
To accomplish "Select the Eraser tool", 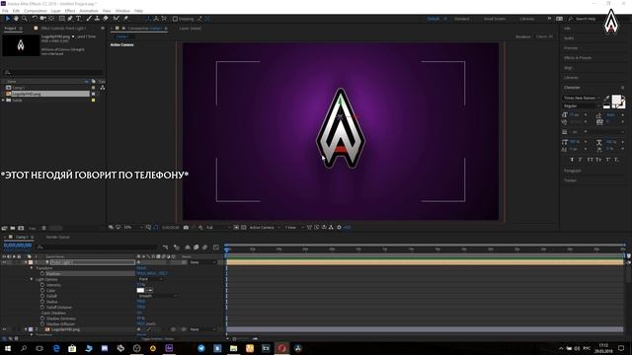I will coord(106,19).
